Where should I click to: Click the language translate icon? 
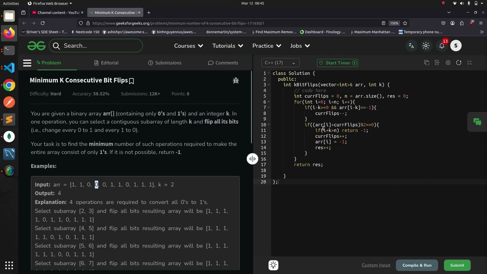click(x=411, y=46)
